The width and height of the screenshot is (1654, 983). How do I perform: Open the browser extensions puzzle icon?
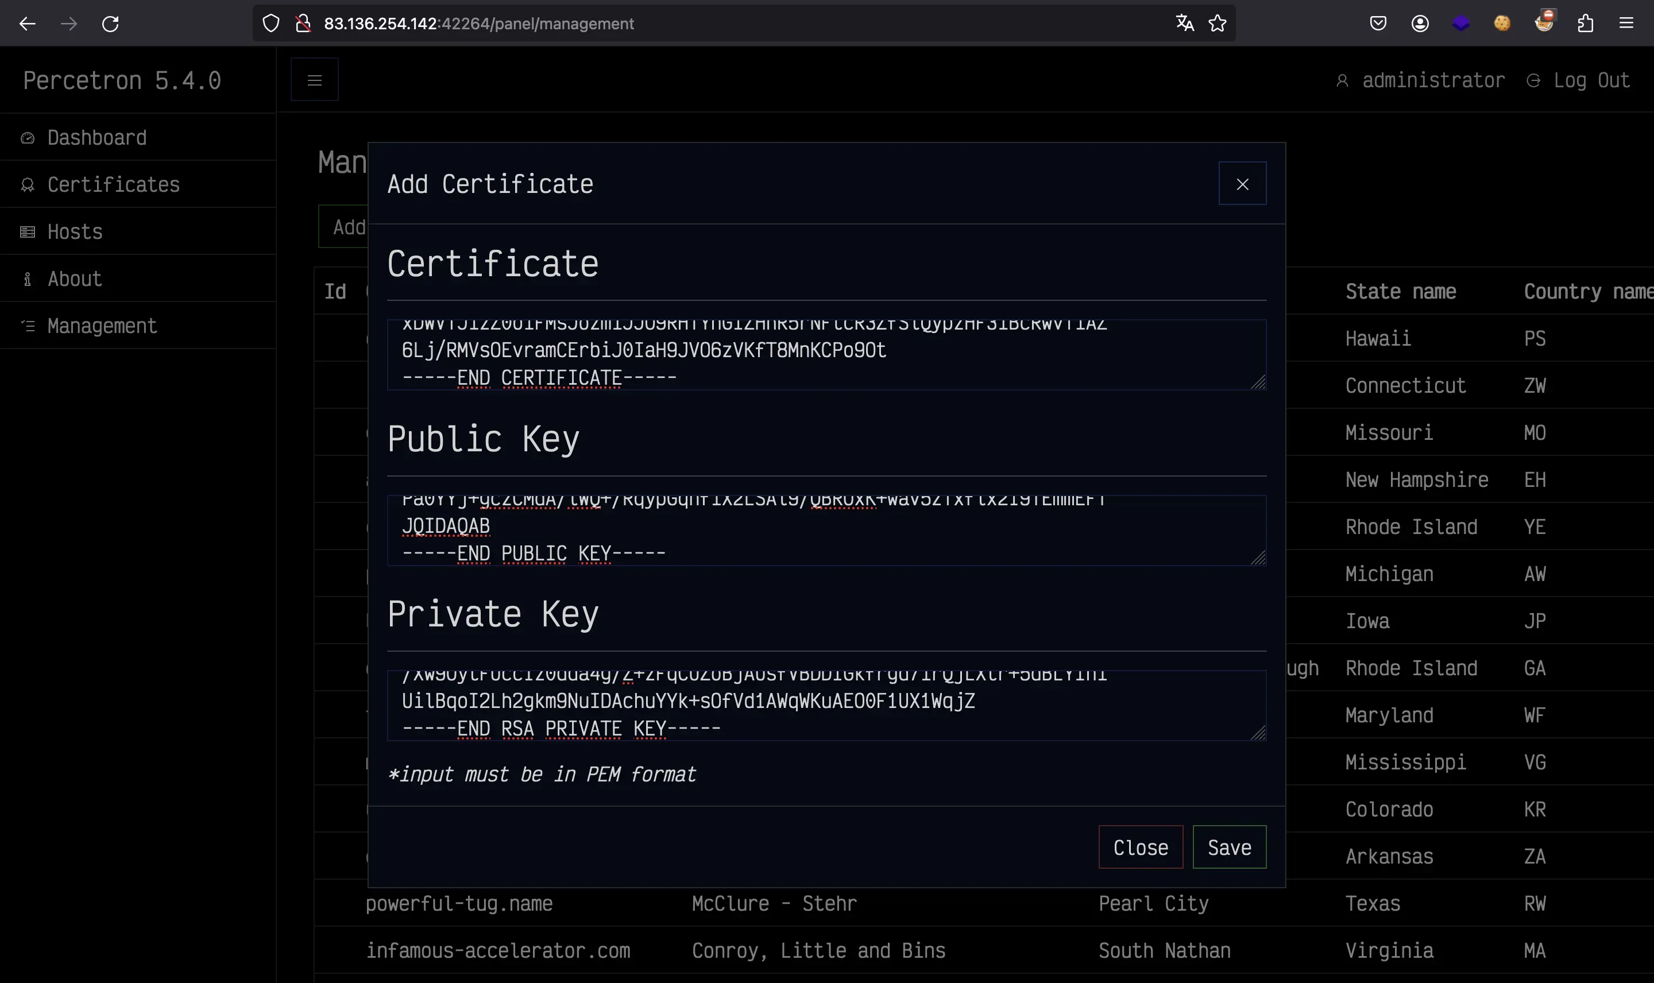(x=1585, y=24)
